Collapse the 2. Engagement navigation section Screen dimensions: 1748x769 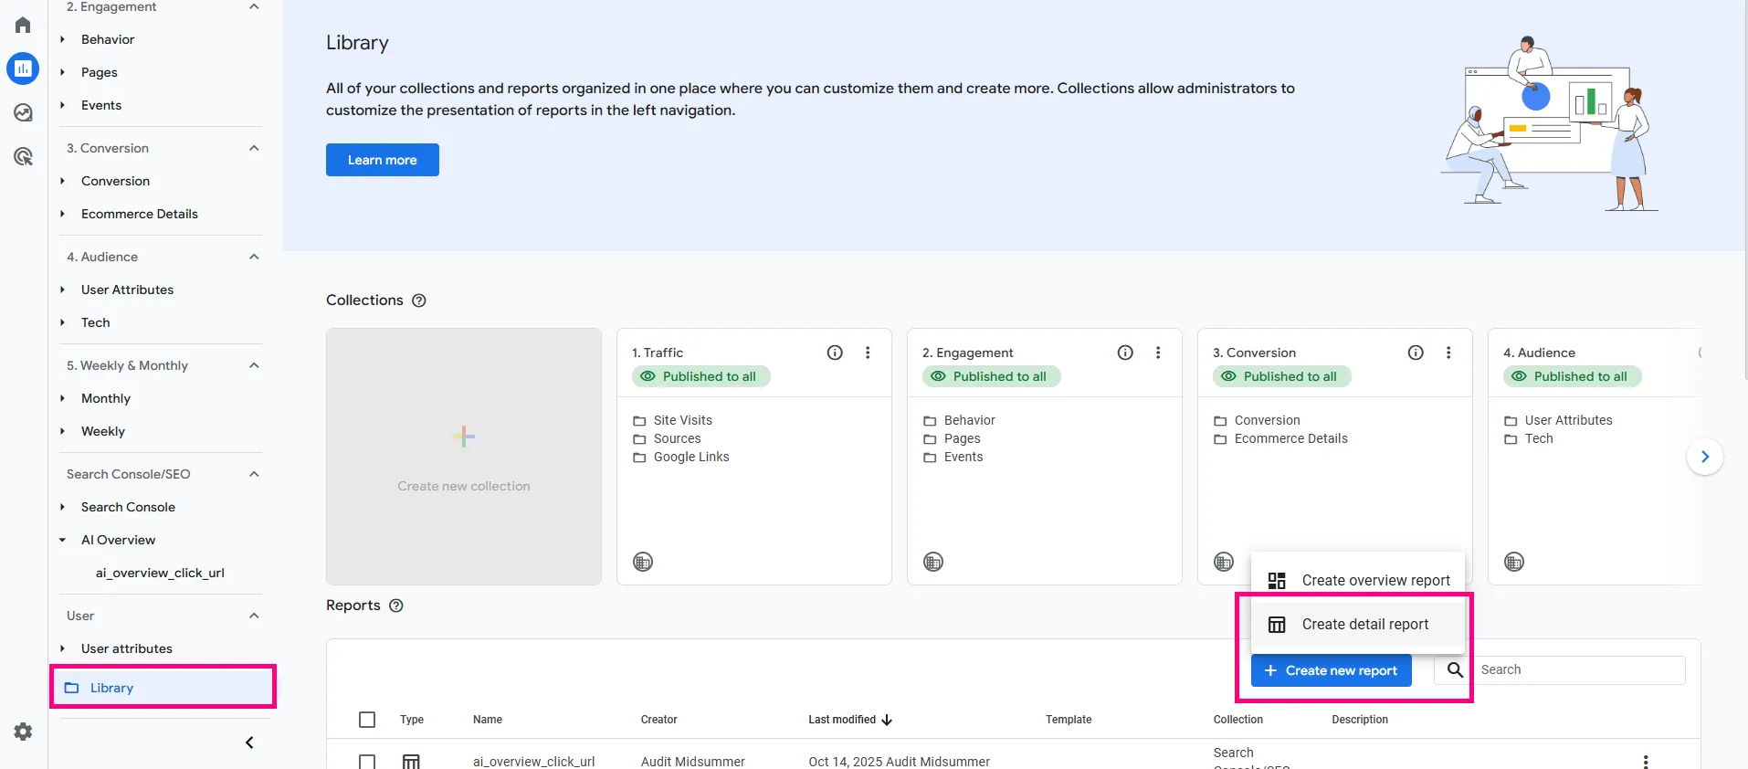pos(254,7)
